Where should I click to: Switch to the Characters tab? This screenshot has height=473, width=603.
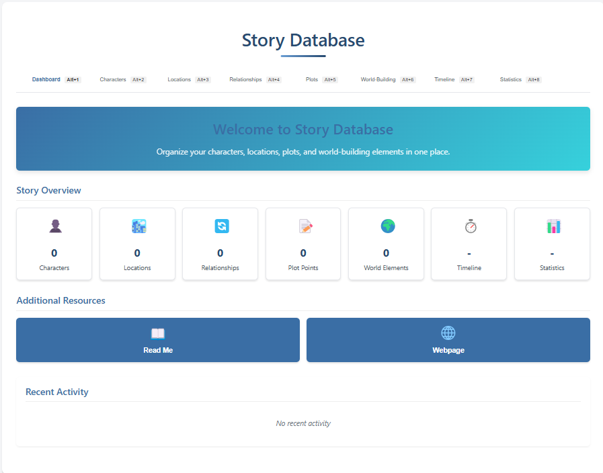(x=113, y=79)
